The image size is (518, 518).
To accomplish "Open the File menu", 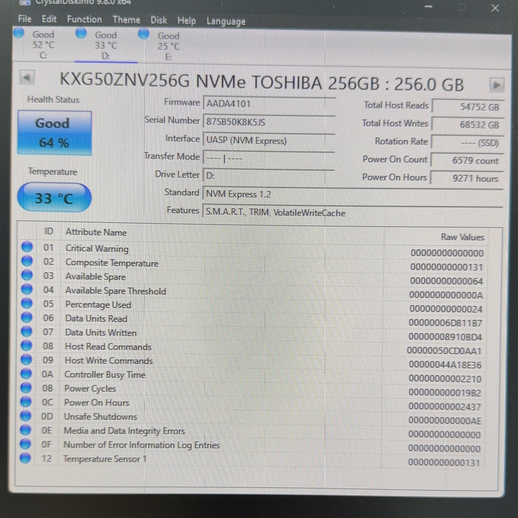I will [x=25, y=19].
